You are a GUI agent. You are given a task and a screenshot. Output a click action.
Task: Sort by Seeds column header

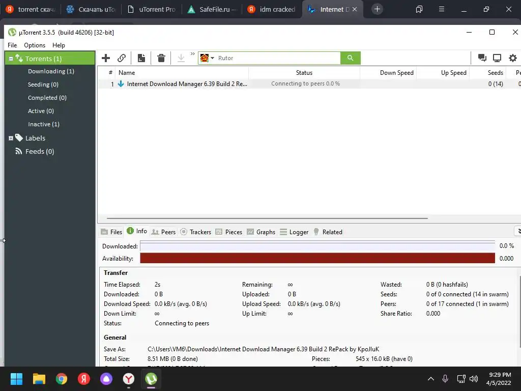pyautogui.click(x=488, y=72)
